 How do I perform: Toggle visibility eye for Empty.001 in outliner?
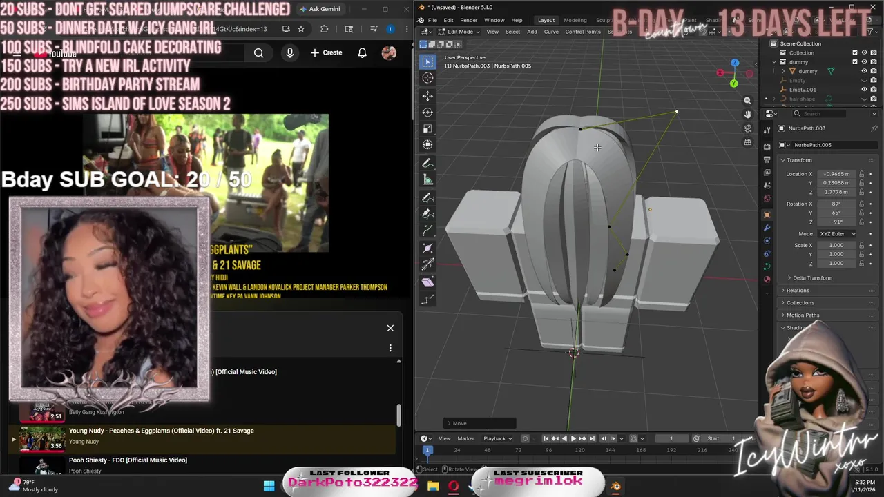coord(864,89)
